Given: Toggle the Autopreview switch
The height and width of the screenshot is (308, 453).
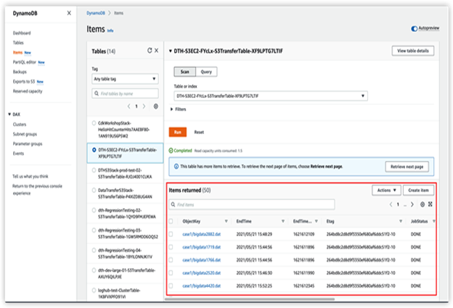Looking at the screenshot, I should pos(415,28).
